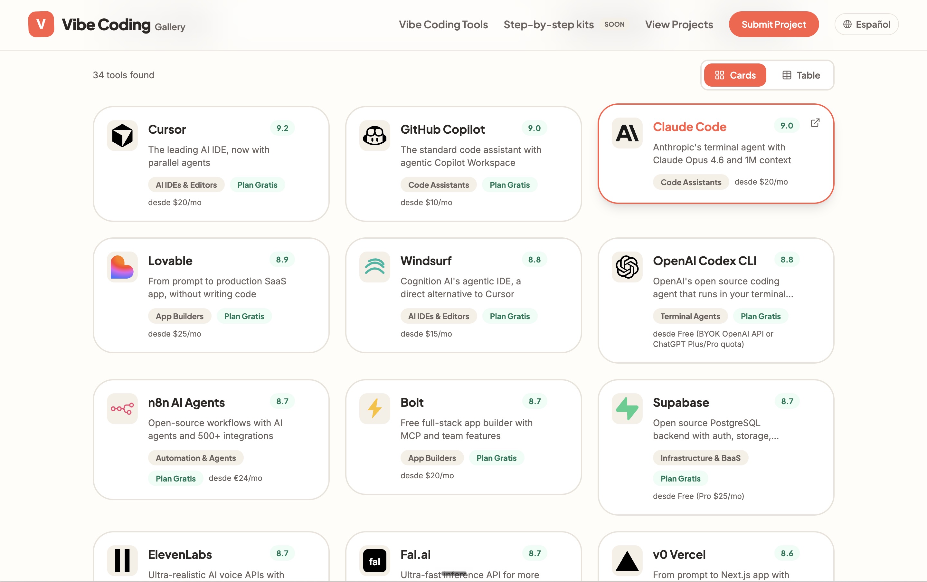Screen dimensions: 927x582
Task: Click Windsurf's Cognition AI description
Action: tap(461, 288)
